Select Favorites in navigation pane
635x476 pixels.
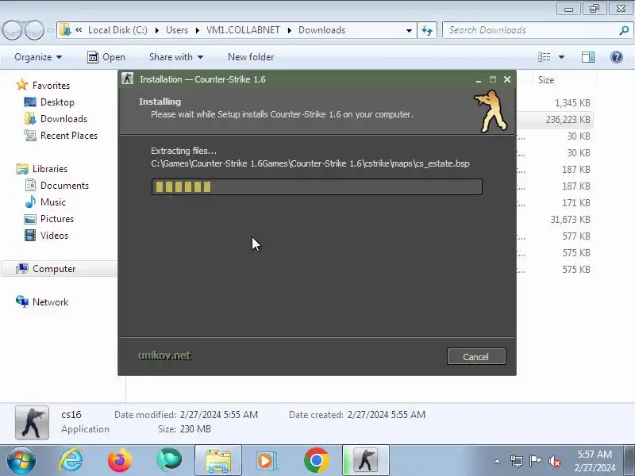[x=51, y=86]
